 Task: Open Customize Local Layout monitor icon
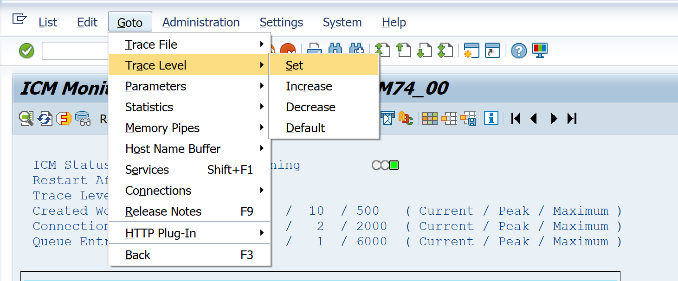pos(540,50)
